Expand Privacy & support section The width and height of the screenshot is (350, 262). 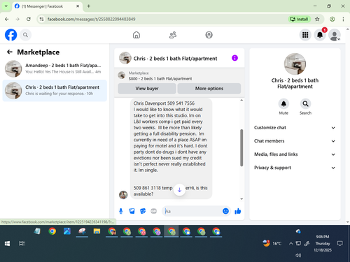295,168
